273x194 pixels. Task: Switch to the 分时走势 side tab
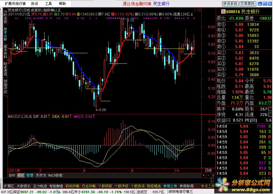click(5, 17)
